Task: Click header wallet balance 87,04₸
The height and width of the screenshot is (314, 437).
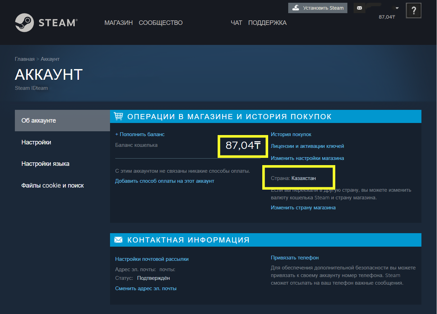Action: 387,17
